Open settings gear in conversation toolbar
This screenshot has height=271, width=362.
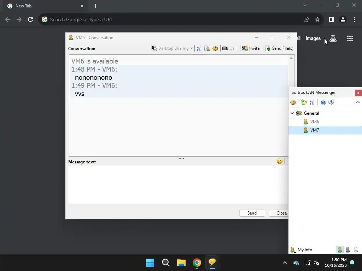click(x=215, y=48)
